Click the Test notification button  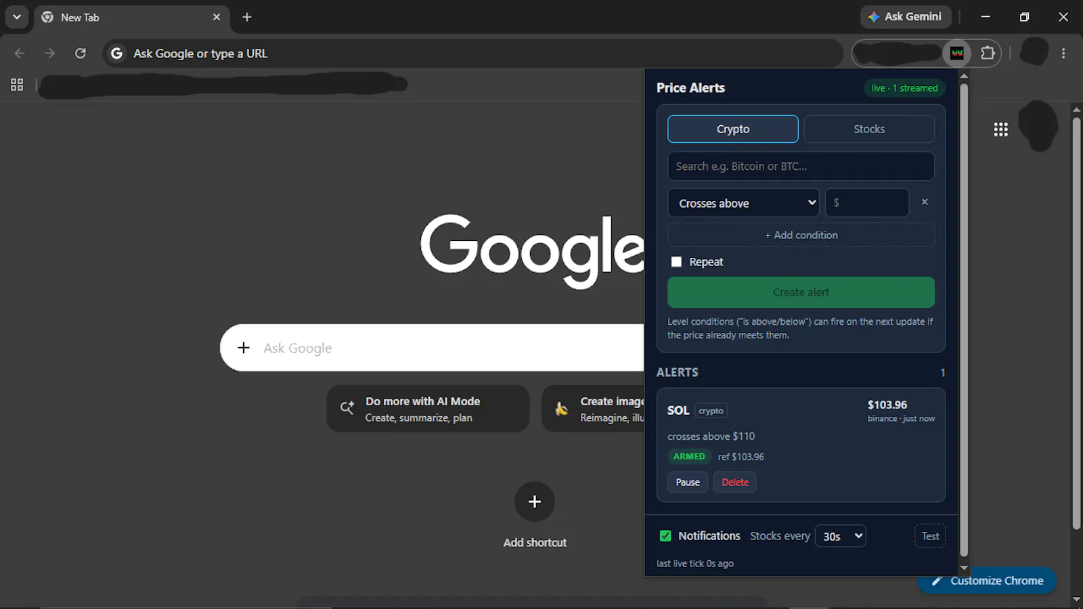click(x=930, y=536)
